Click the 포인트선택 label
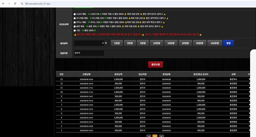The height and width of the screenshot is (137, 256). point(64,24)
